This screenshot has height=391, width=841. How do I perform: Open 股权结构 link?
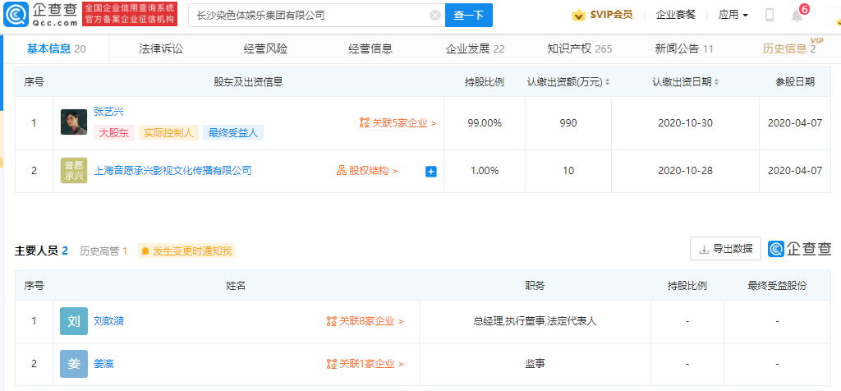(367, 171)
